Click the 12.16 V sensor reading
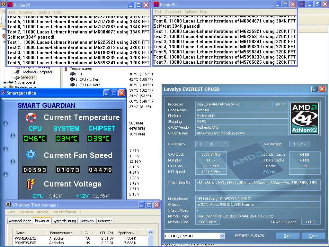This screenshot has width=329, height=247. (x=135, y=161)
